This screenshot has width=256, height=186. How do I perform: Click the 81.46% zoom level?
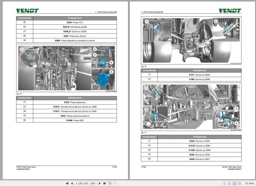click(x=250, y=183)
